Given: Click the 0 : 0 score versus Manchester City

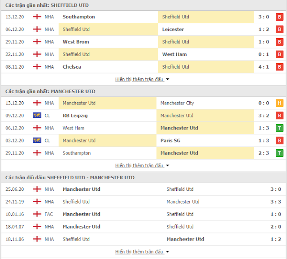Looking at the screenshot, I should tap(264, 103).
